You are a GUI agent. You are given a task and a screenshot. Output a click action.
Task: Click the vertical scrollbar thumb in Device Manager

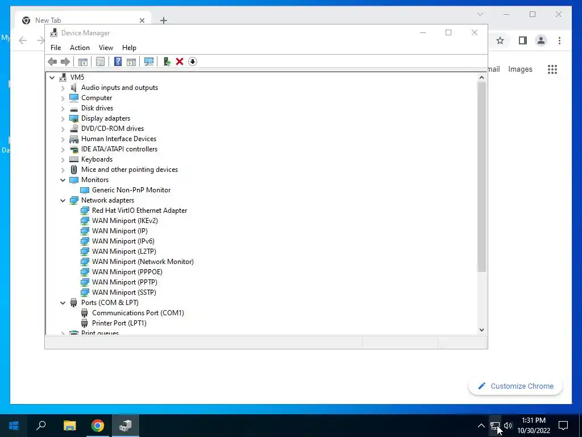pyautogui.click(x=481, y=177)
